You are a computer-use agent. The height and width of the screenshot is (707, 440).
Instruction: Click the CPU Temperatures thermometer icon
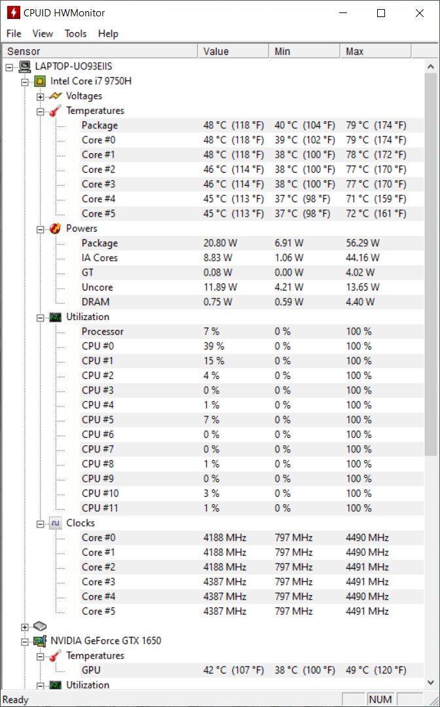56,111
